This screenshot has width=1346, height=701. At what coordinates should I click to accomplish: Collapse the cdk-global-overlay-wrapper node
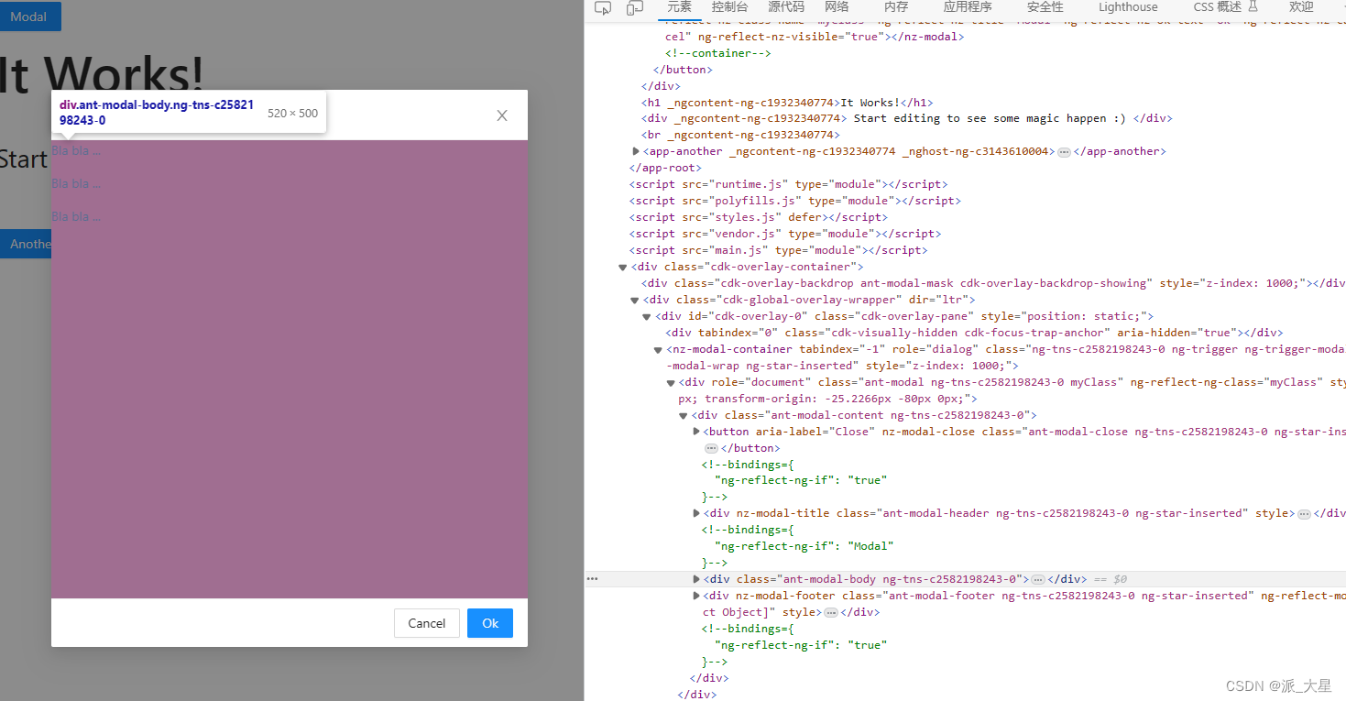click(x=635, y=300)
